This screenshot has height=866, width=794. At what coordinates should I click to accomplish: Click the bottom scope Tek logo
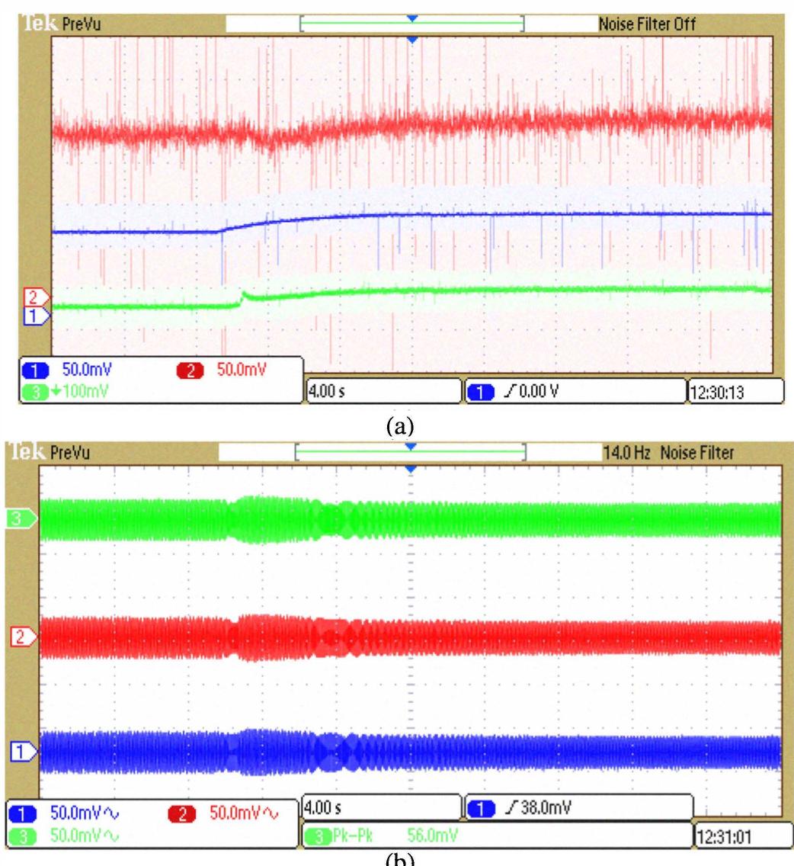(27, 452)
